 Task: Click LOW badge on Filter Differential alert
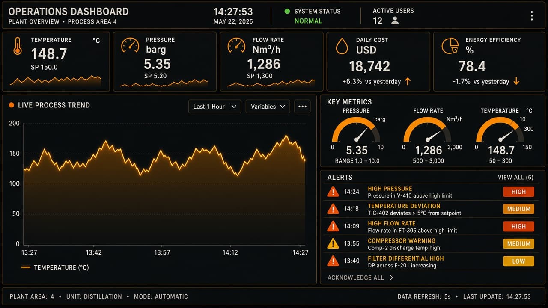click(x=518, y=261)
